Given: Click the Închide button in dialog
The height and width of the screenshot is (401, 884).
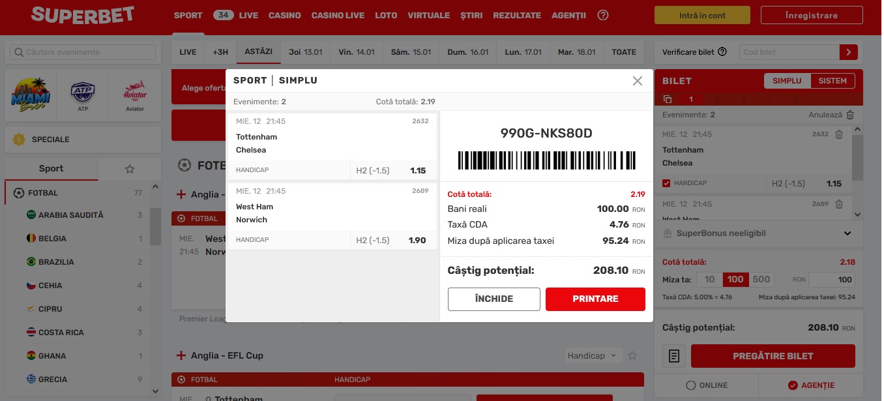Looking at the screenshot, I should point(494,299).
